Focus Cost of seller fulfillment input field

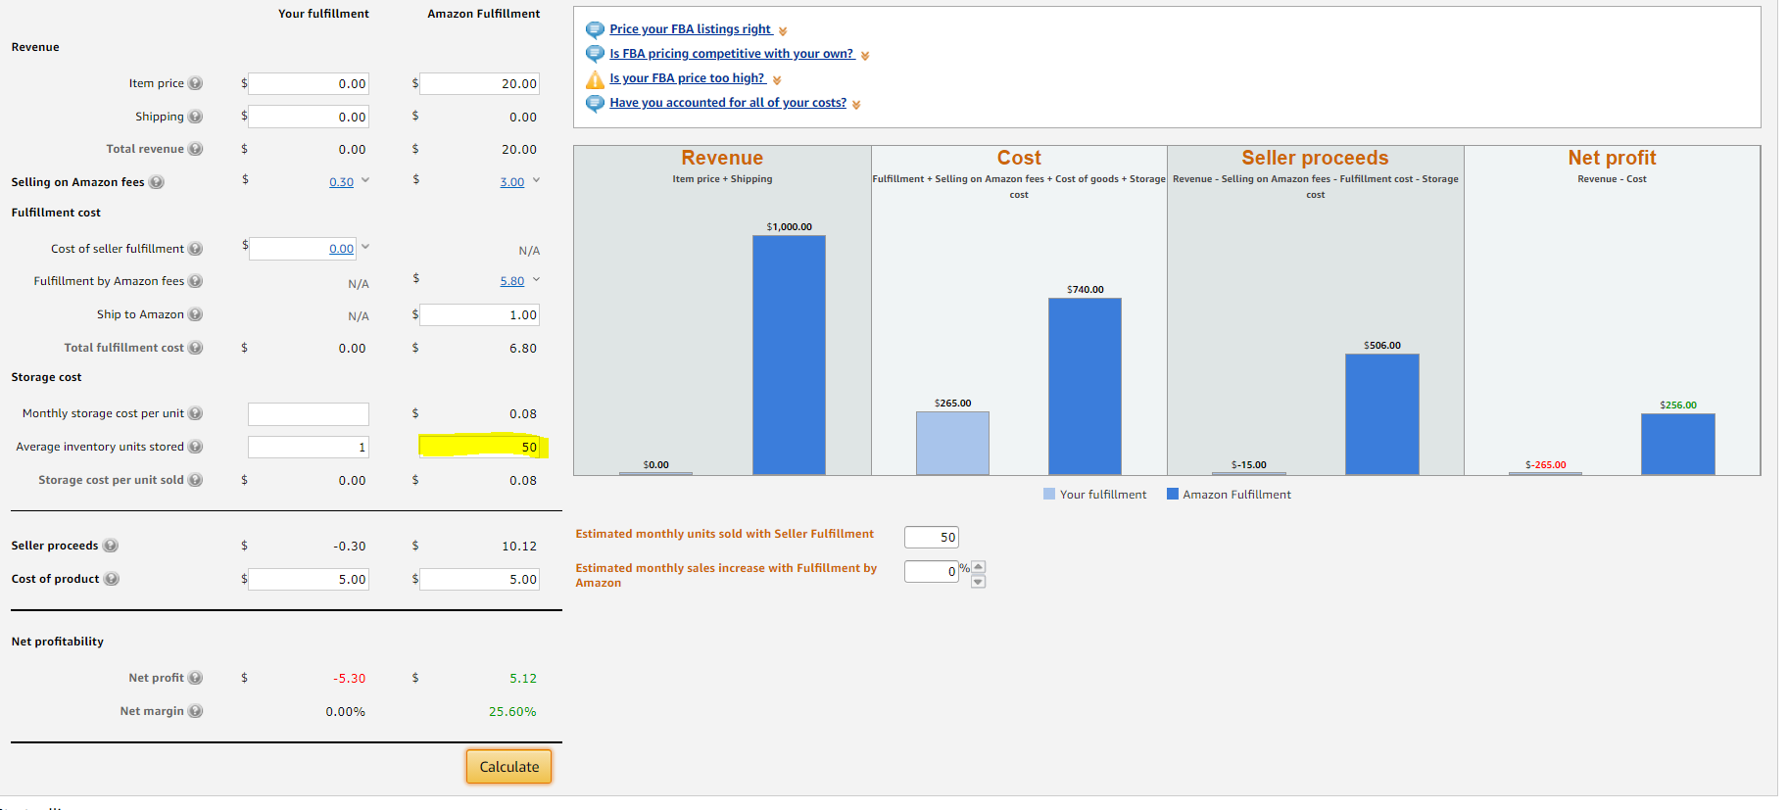(304, 249)
